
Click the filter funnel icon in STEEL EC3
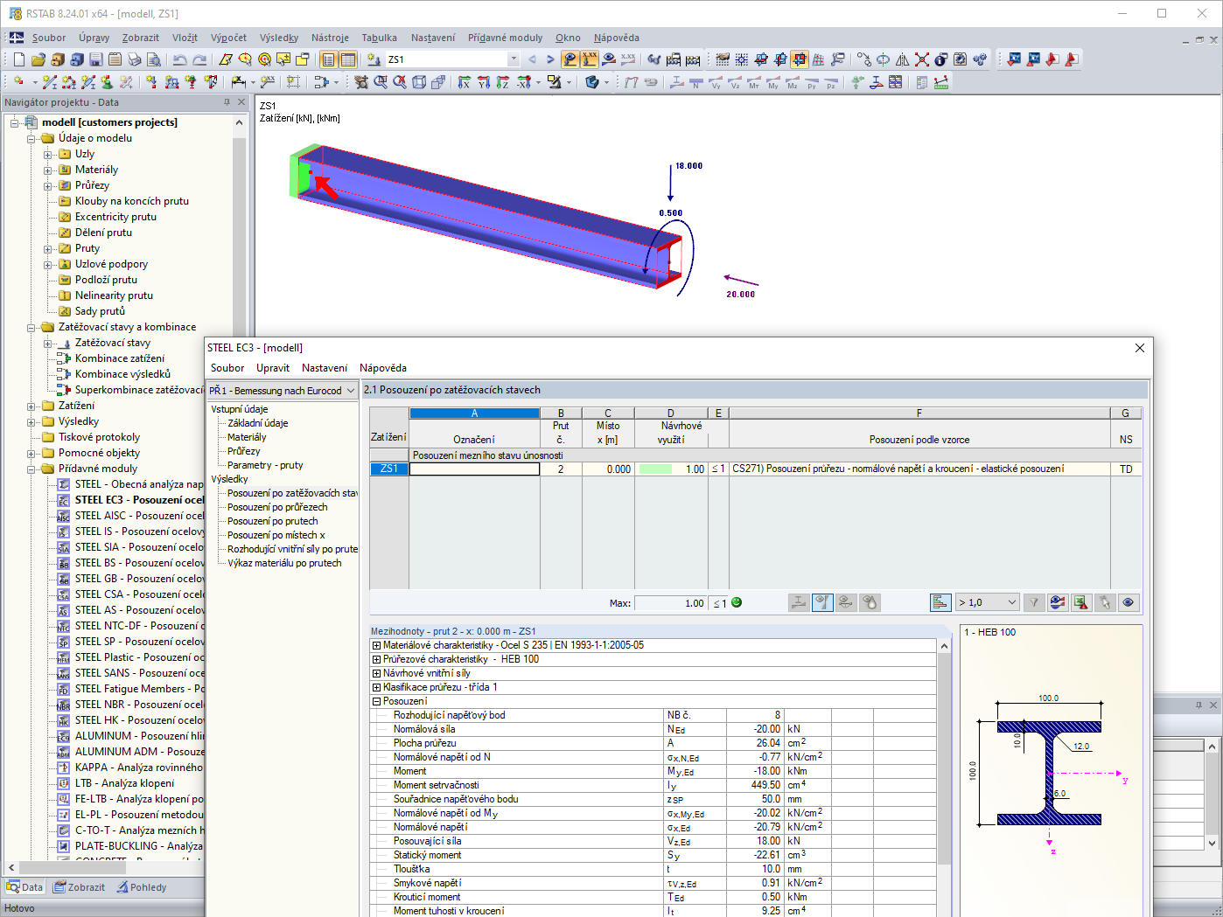1035,602
